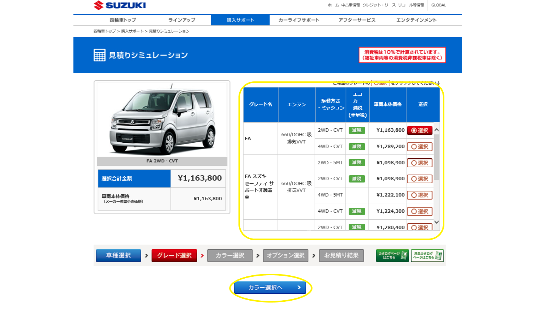Click the 減税 badge for ¥1,163,800 row

point(357,130)
